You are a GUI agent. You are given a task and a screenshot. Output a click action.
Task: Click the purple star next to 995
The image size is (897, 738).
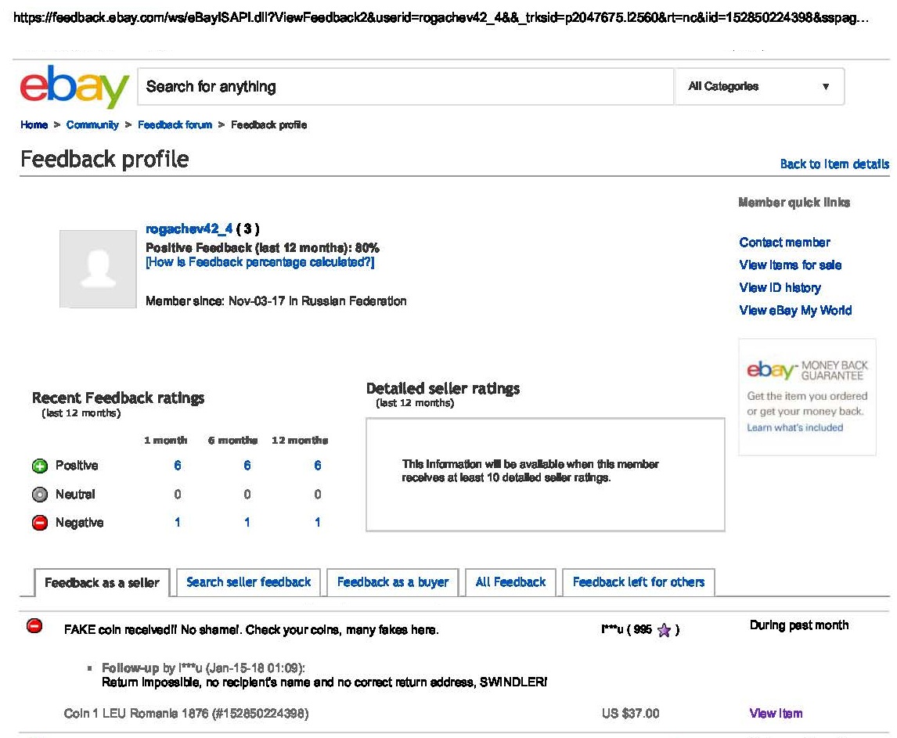(x=664, y=631)
